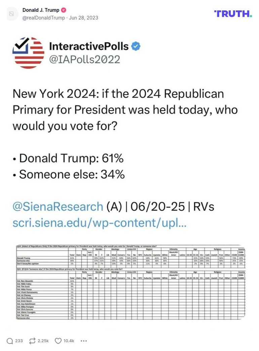Open the scri.siena.edu link
Screen dimensions: 259x351
(x=99, y=223)
